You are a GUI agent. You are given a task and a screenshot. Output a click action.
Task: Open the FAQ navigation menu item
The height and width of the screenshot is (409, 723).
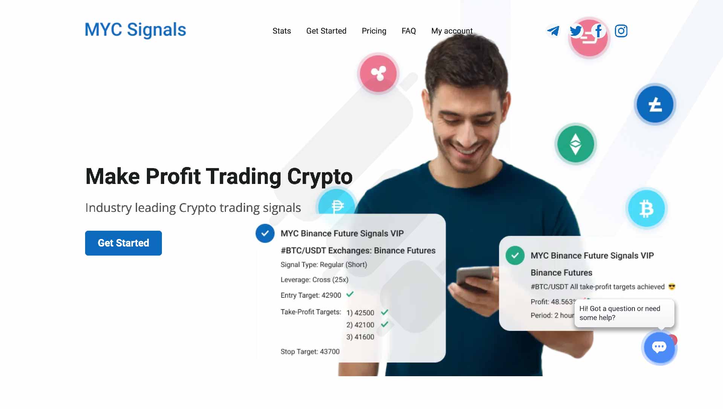pos(408,31)
